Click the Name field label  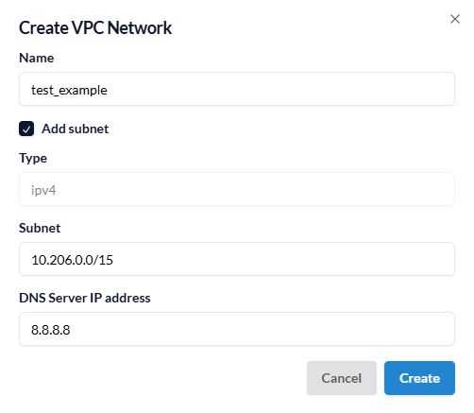coord(37,58)
